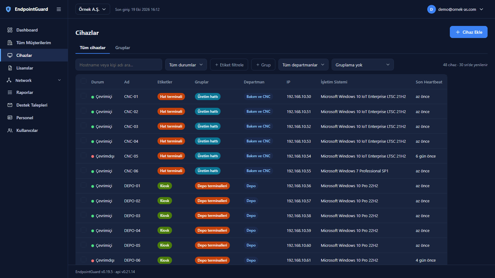Click the Cihaz Ekle button
The height and width of the screenshot is (278, 495).
pyautogui.click(x=468, y=32)
